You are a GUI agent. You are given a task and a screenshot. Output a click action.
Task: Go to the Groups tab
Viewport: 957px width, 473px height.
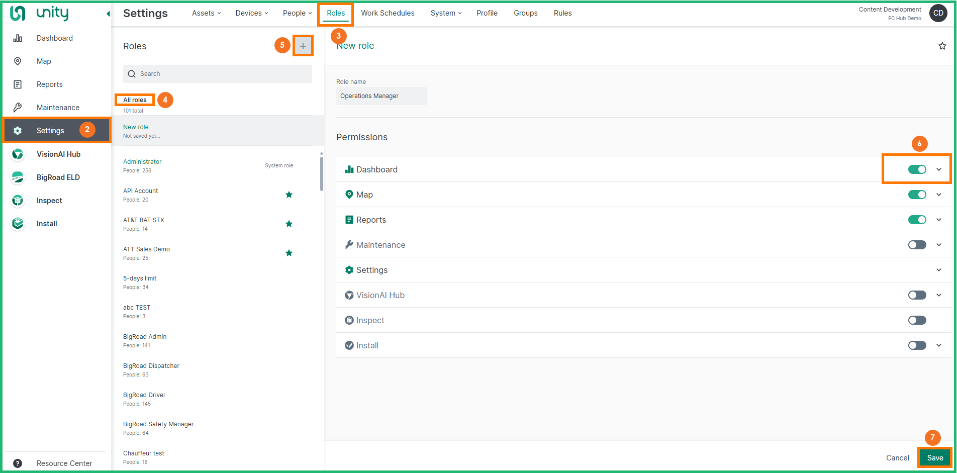click(525, 13)
